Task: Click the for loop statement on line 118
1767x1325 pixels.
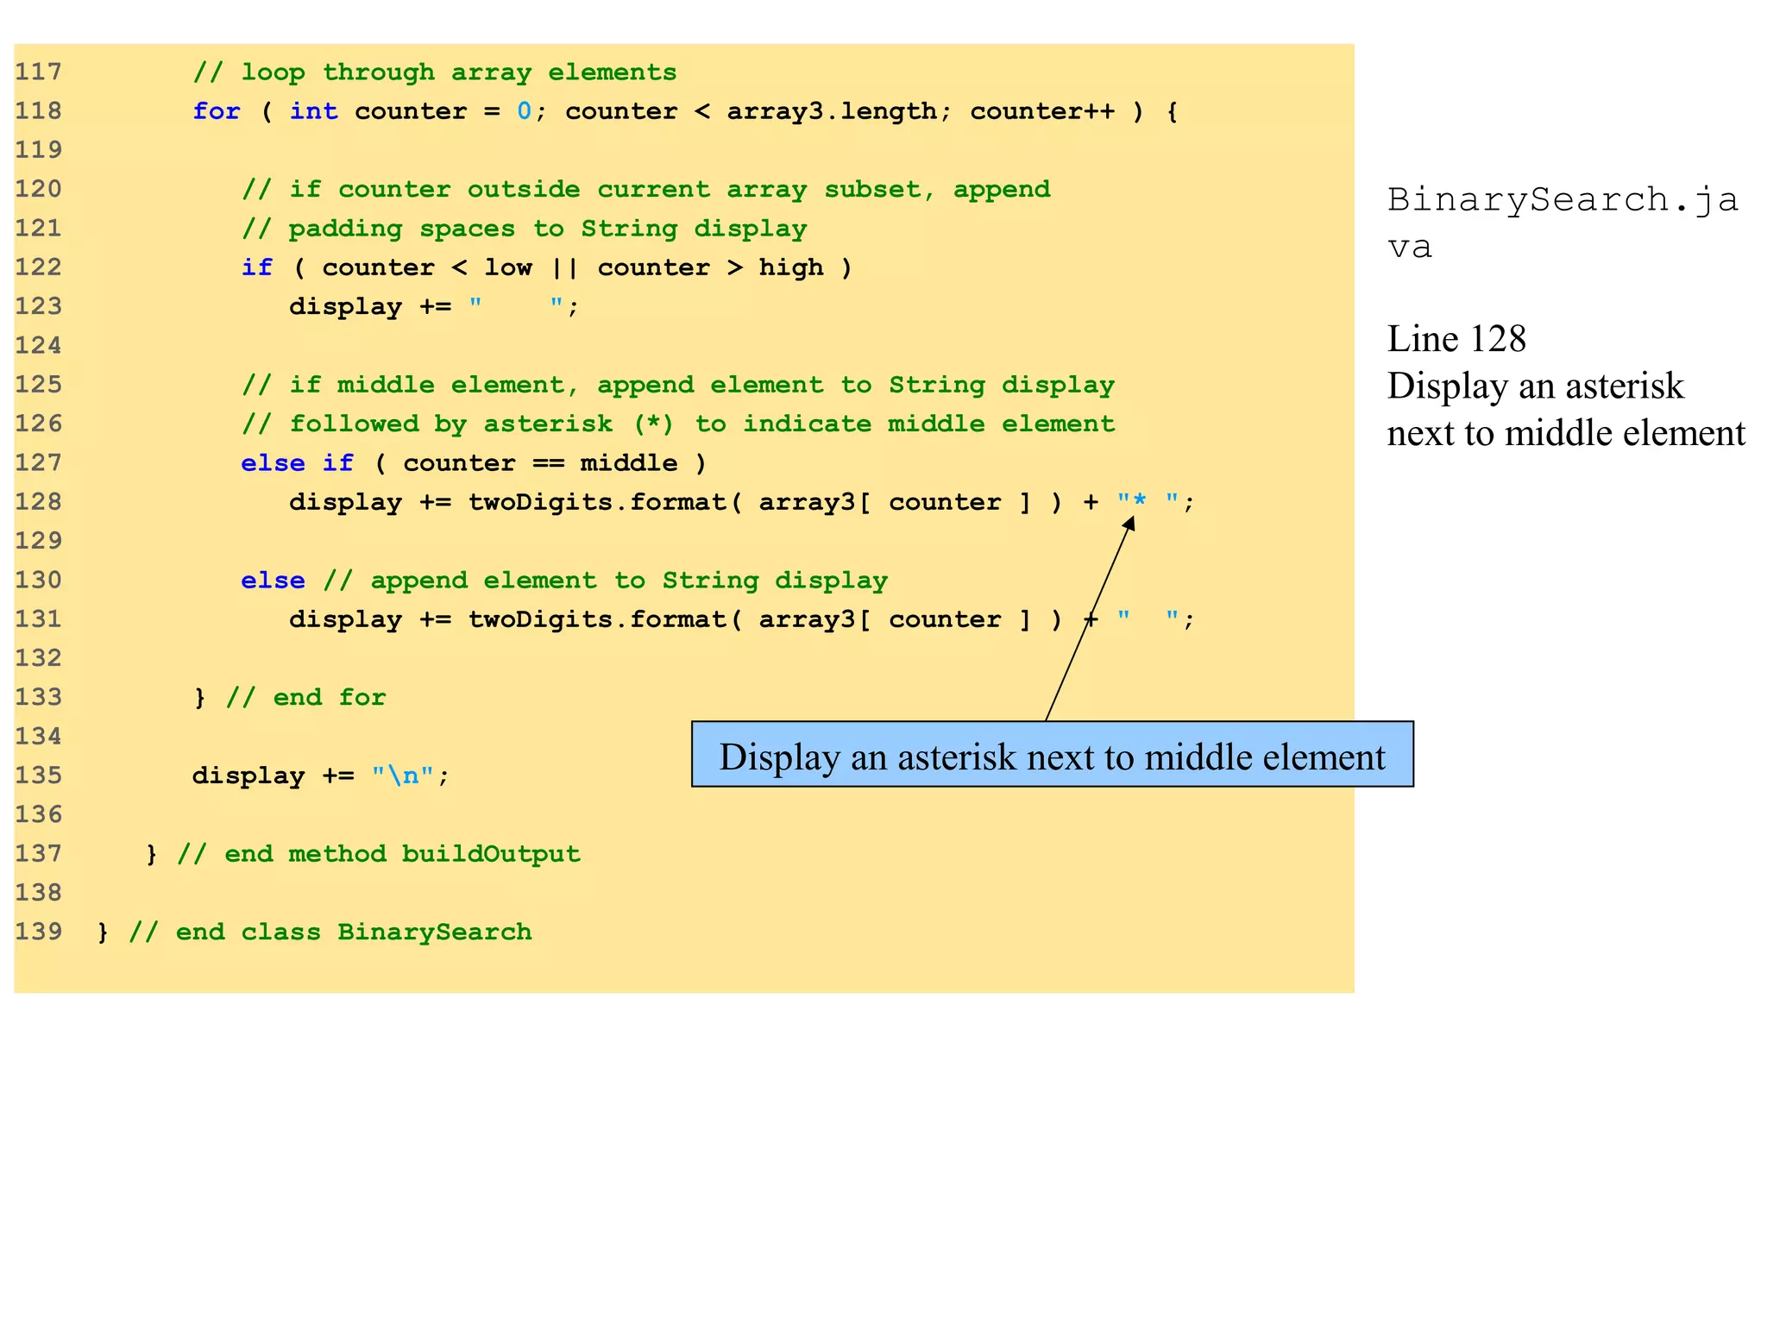Action: 685,111
